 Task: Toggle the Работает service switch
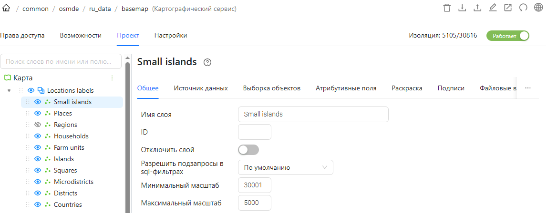tap(508, 36)
